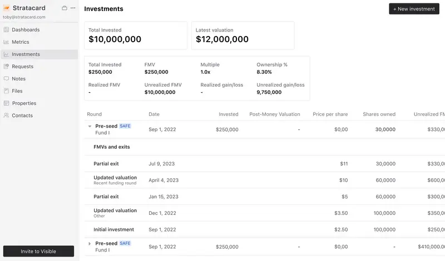Open the three-dot menu beside Stratacard
Viewport: 445px width, 261px height.
click(73, 8)
